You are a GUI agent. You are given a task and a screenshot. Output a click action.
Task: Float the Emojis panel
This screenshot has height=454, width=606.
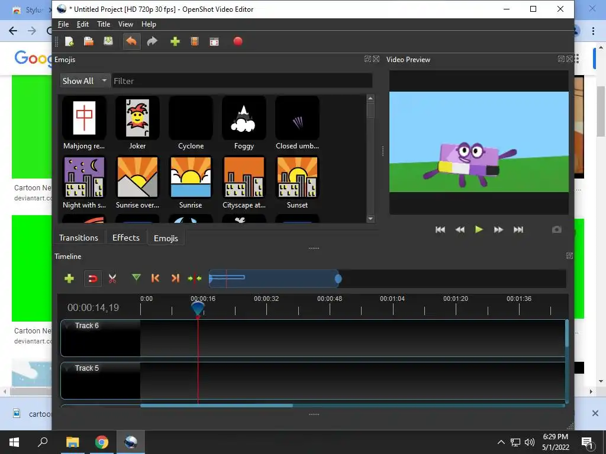click(368, 59)
